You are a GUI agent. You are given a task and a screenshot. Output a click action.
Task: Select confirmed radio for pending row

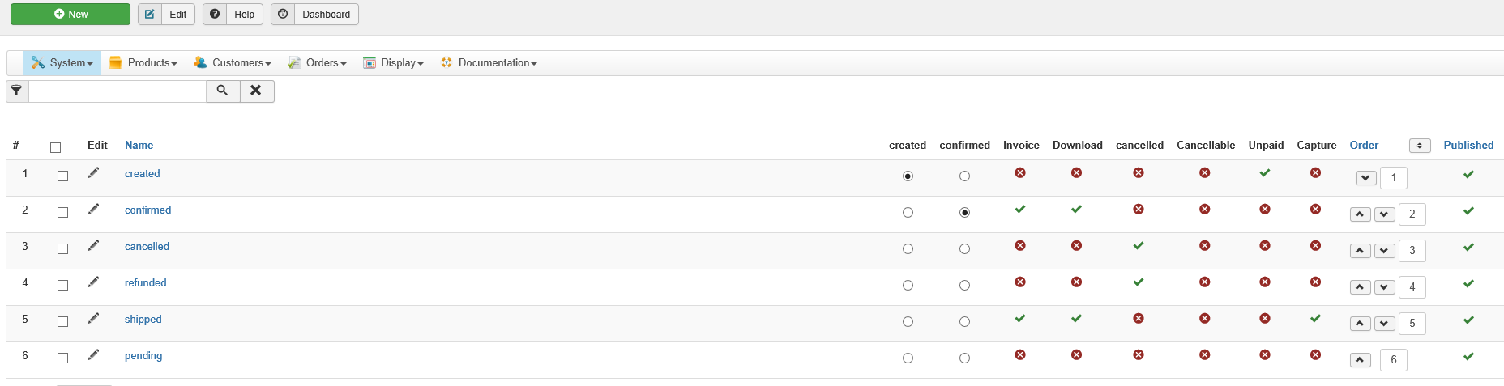(x=964, y=358)
